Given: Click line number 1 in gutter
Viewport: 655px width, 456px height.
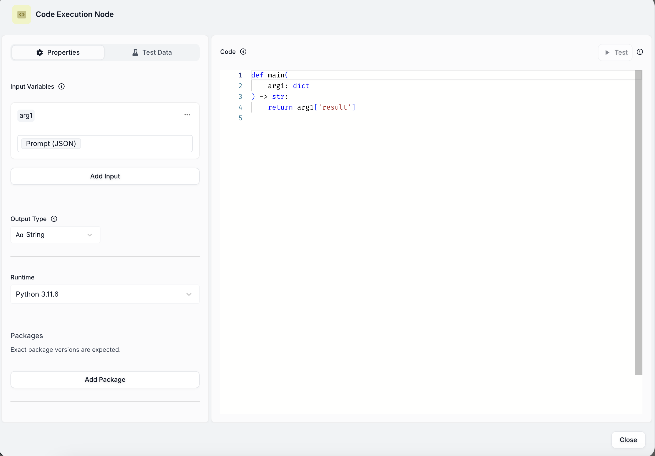Looking at the screenshot, I should click(240, 75).
